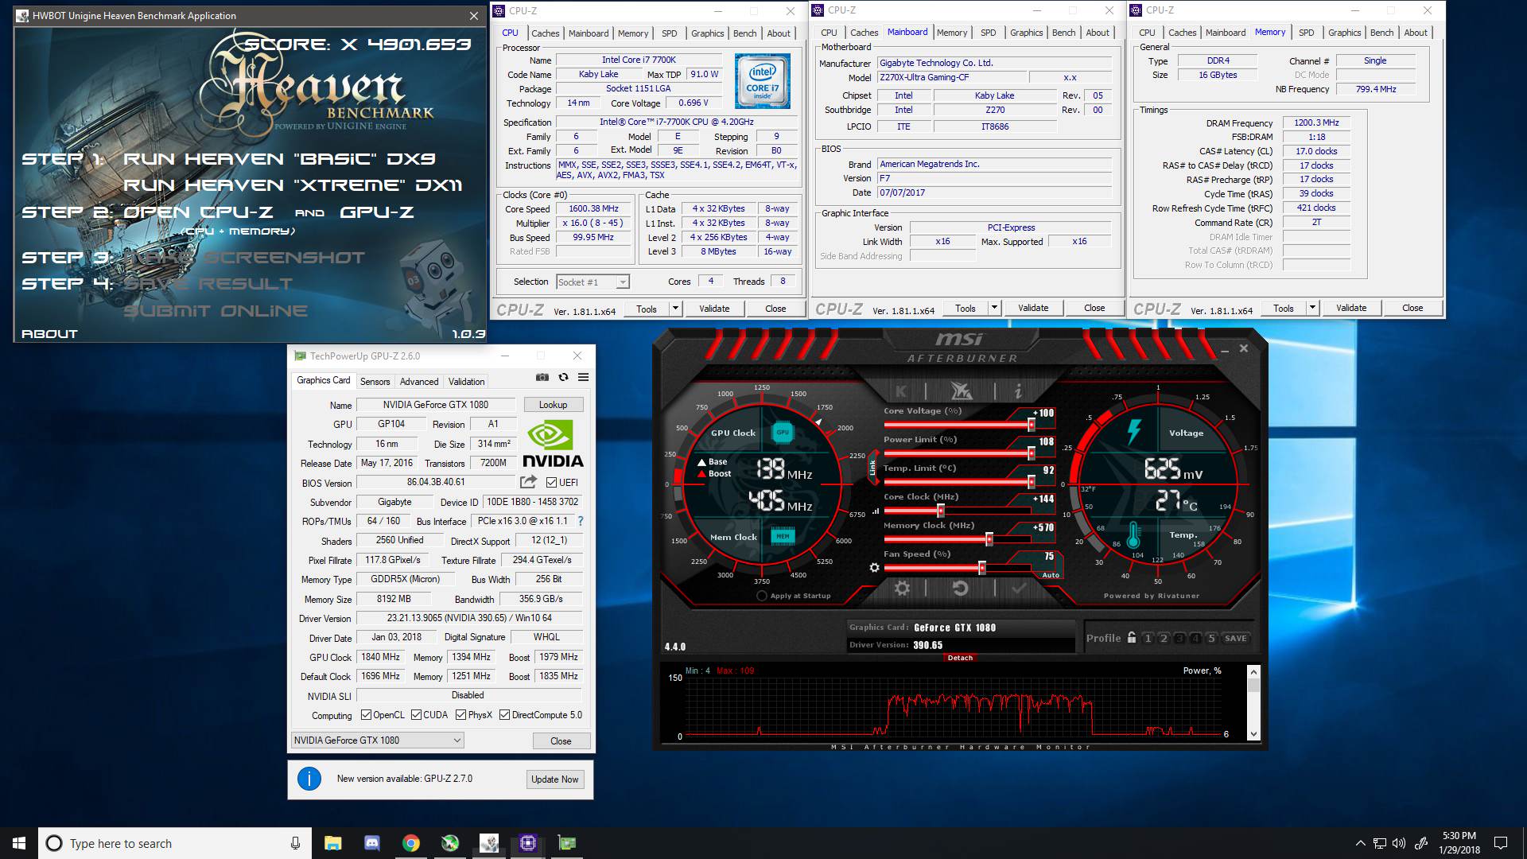The height and width of the screenshot is (859, 1527).
Task: Click GPU-Z BIOS export share icon
Action: click(528, 482)
